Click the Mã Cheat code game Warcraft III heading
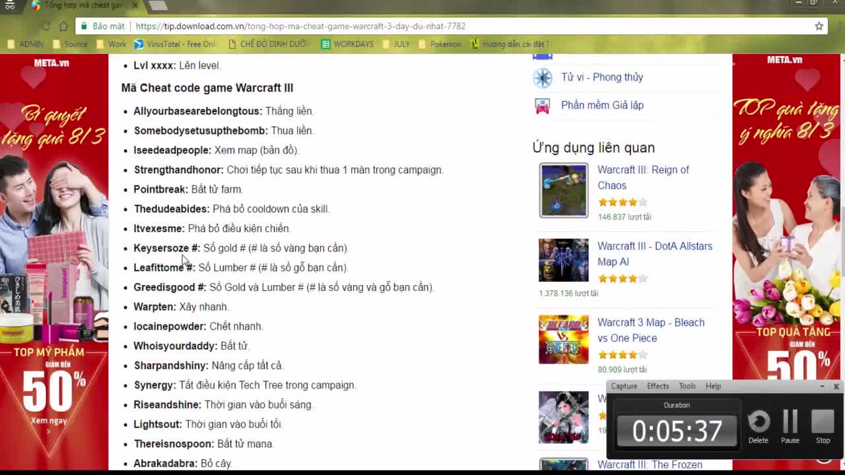Viewport: 845px width, 475px height. click(x=207, y=88)
